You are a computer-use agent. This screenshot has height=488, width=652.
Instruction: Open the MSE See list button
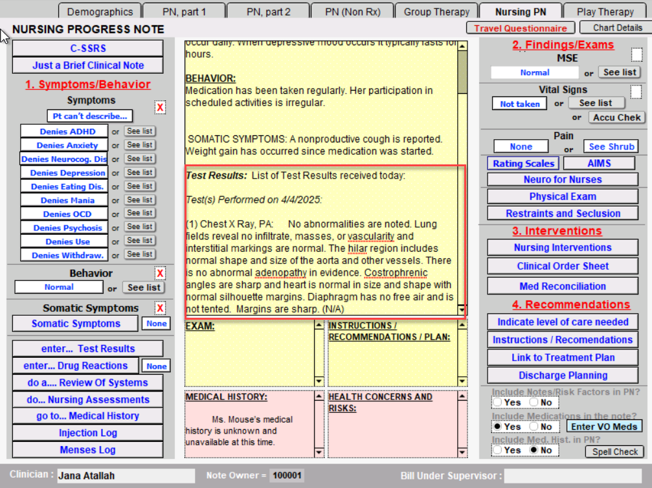(x=619, y=72)
